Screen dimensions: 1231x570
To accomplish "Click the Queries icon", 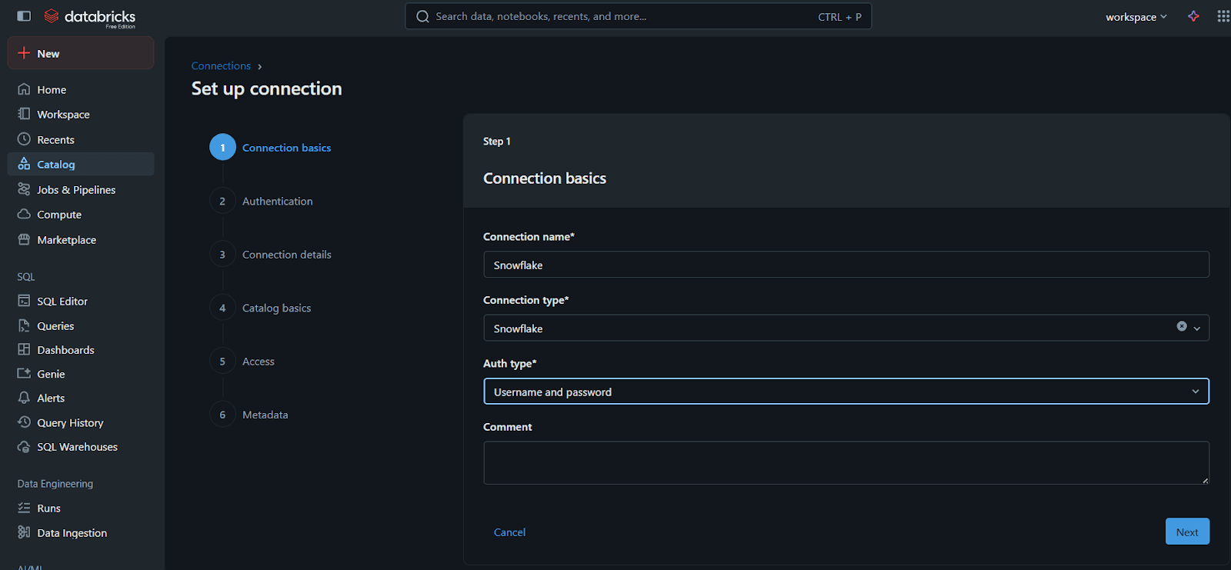I will (x=24, y=325).
